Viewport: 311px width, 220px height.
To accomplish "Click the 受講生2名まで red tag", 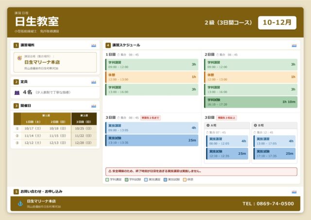I will point(151,118).
